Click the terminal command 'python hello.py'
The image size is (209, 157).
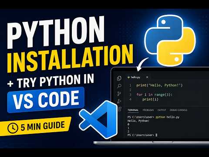[x=168, y=117]
